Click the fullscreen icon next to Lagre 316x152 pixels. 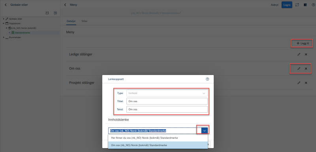297,5
